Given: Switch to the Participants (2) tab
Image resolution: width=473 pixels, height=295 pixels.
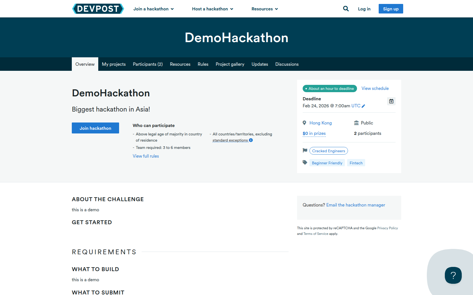Looking at the screenshot, I should tap(148, 64).
